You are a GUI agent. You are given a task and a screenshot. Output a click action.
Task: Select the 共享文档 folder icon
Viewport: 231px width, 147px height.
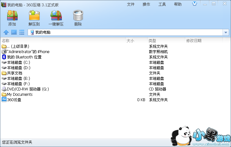point(4,73)
